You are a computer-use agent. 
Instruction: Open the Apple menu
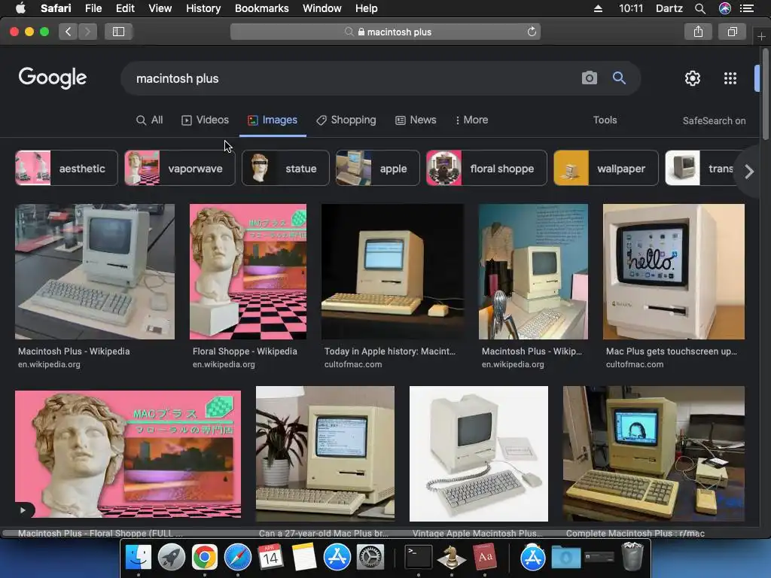pos(20,8)
